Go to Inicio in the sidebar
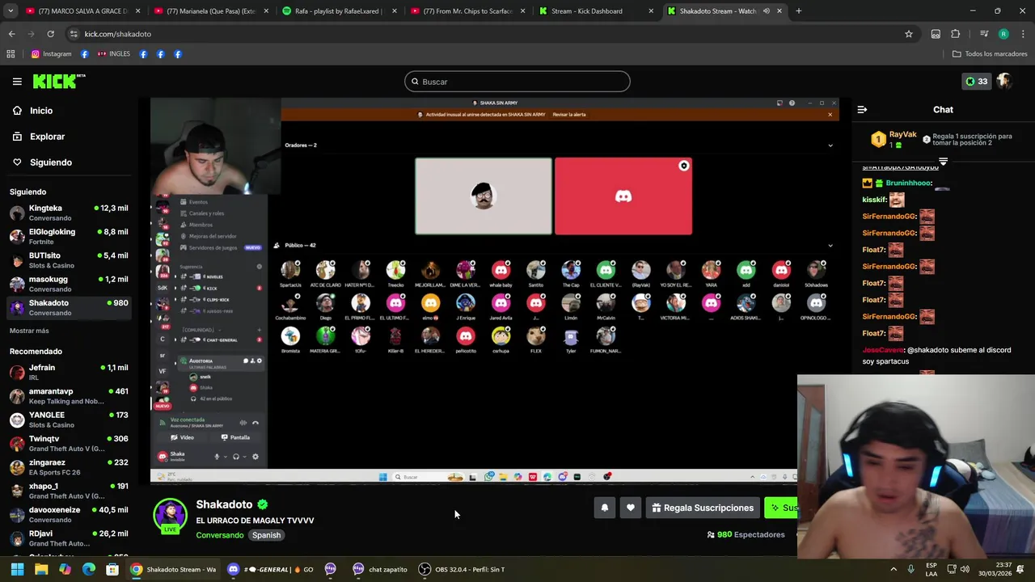1035x582 pixels. pyautogui.click(x=41, y=111)
